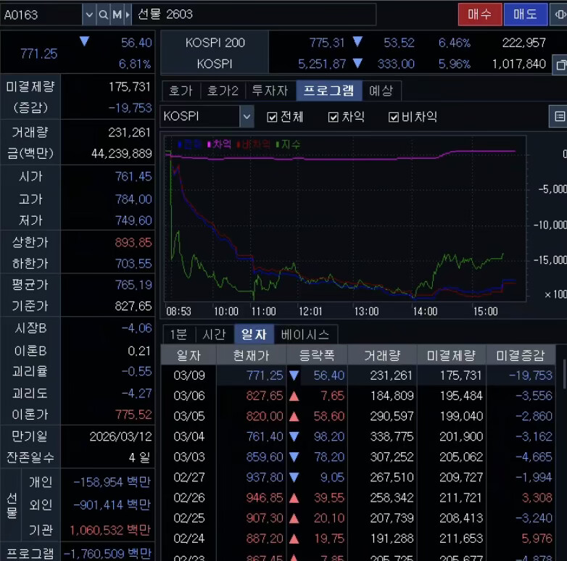Click the 선물 2603 name field
This screenshot has width=567, height=561.
point(254,14)
